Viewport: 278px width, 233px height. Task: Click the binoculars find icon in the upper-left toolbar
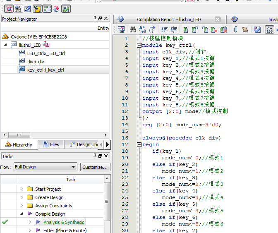[18, 9]
